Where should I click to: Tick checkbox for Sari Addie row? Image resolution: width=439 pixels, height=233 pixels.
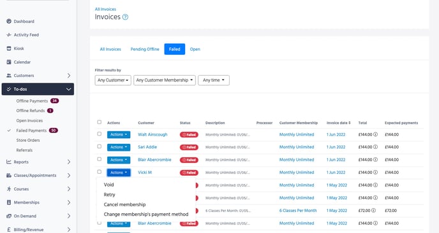99,146
